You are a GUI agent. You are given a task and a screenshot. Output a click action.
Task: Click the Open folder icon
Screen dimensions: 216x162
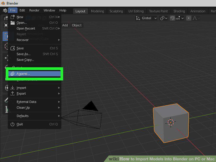[12, 23]
